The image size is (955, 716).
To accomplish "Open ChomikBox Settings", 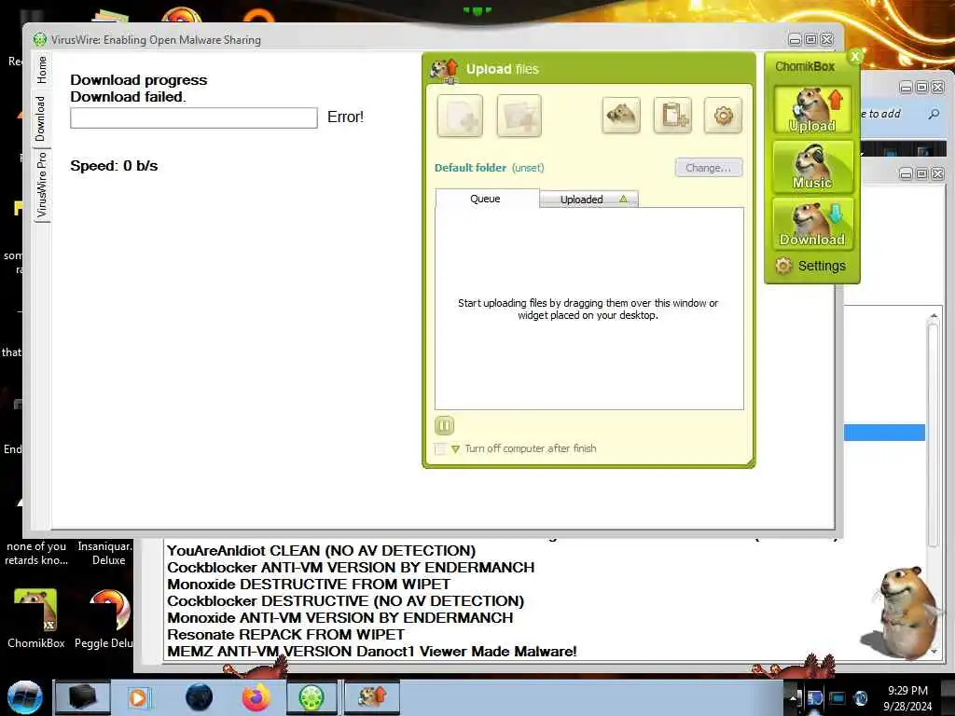I will pos(811,266).
